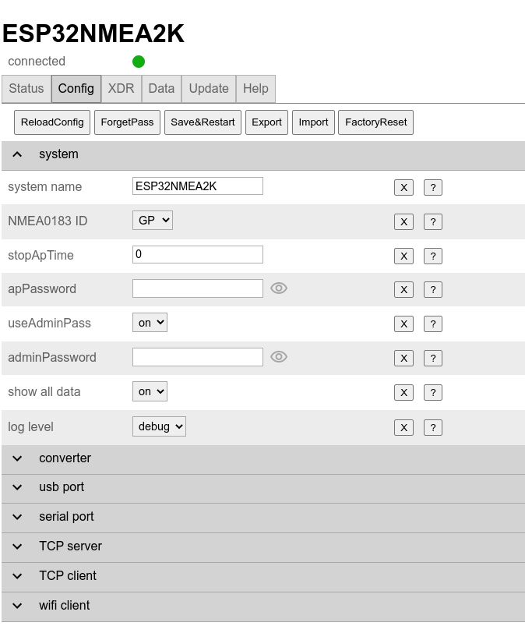Show help for apPassword field
Image resolution: width=525 pixels, height=633 pixels.
tap(433, 289)
